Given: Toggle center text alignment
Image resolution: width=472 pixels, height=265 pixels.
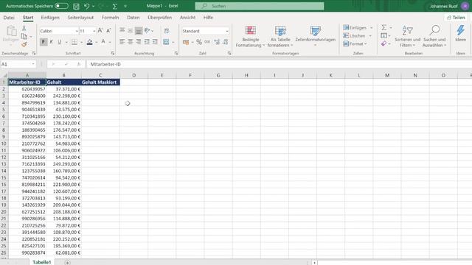Looking at the screenshot, I should [130, 42].
